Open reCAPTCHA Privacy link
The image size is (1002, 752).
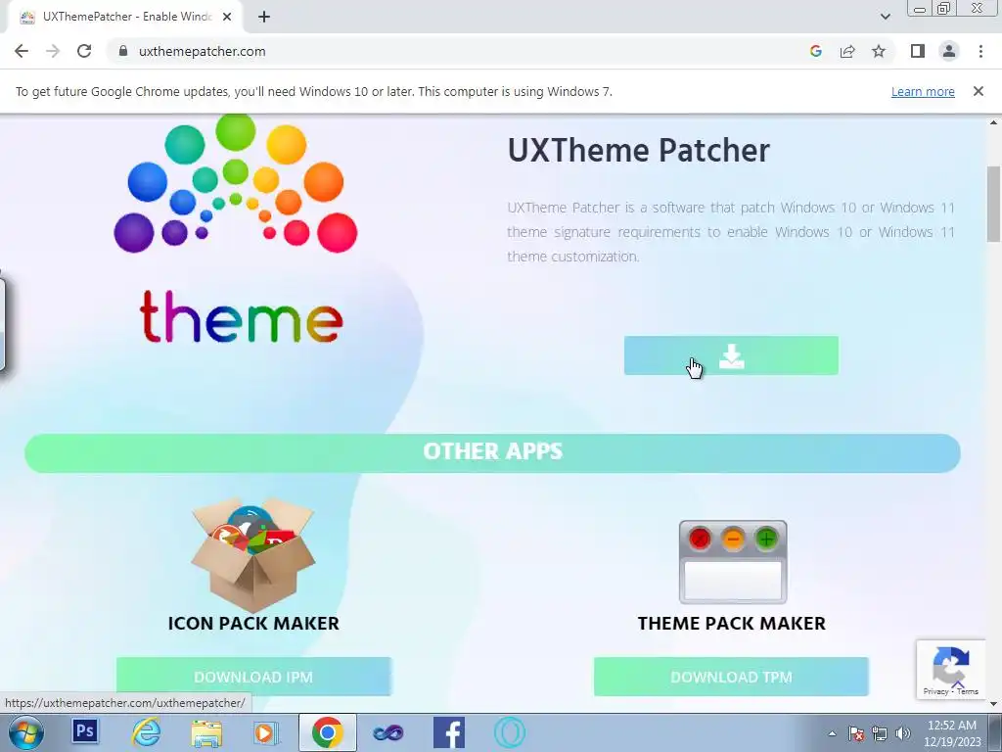pyautogui.click(x=935, y=691)
